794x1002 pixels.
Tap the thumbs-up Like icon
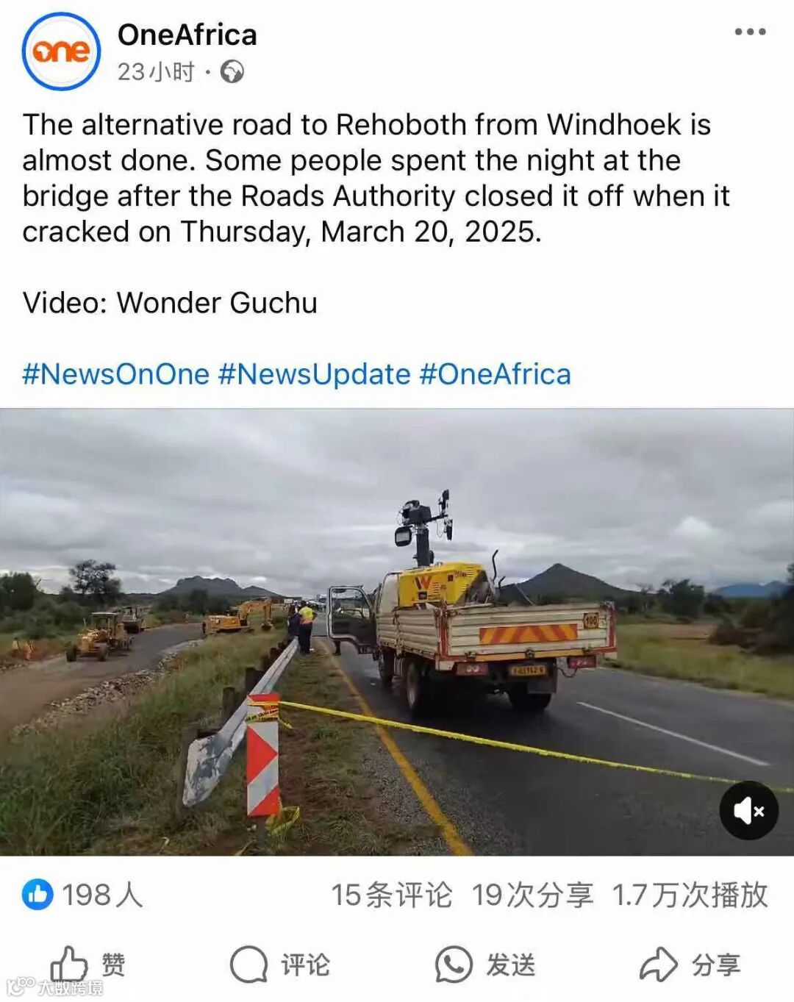pyautogui.click(x=68, y=964)
